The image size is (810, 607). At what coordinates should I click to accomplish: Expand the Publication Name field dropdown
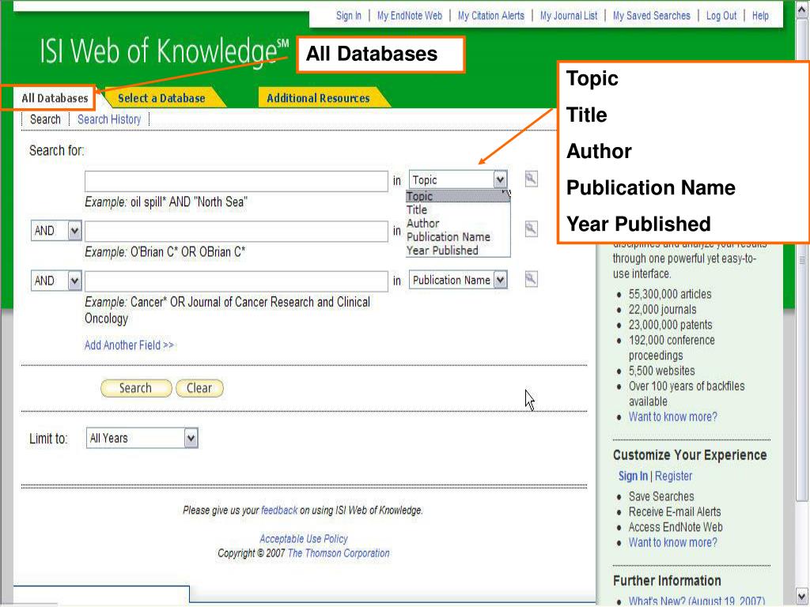(x=500, y=280)
